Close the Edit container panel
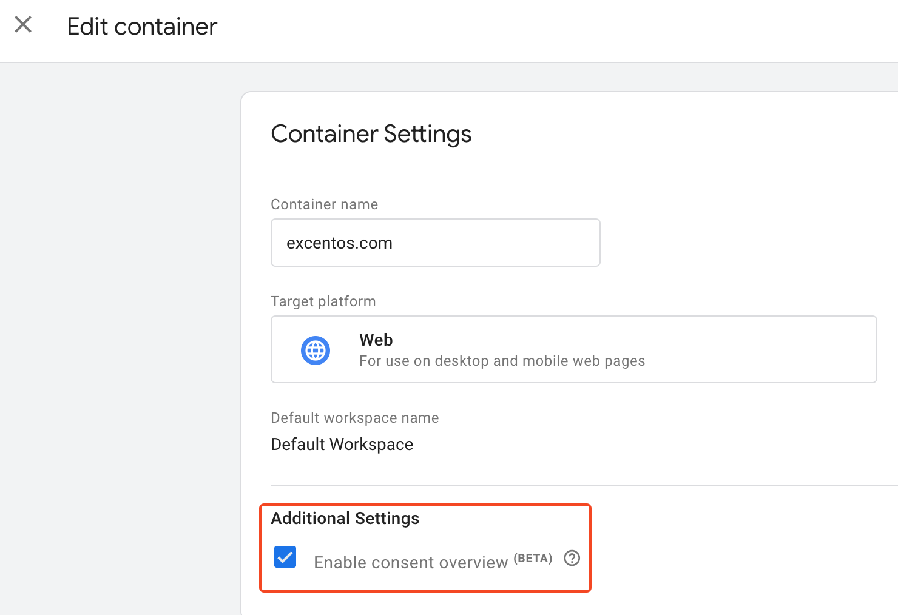Image resolution: width=898 pixels, height=615 pixels. [x=23, y=25]
